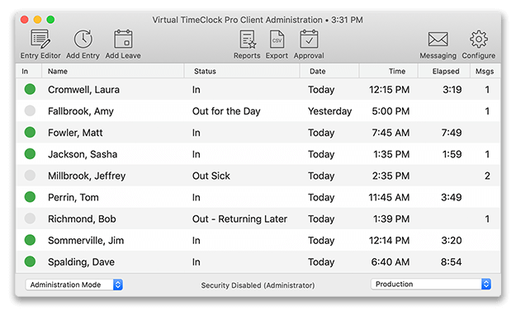Screen dimensions: 516x310
Task: Open the Reports toolbar icon
Action: 247,40
